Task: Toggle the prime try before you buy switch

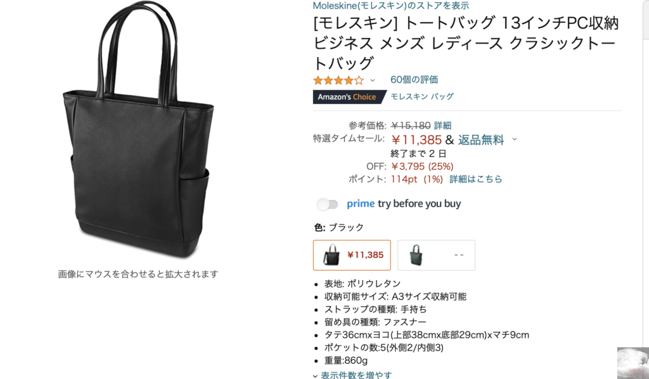Action: [328, 204]
